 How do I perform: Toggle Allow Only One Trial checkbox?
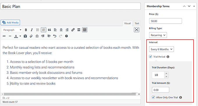(x=153, y=97)
